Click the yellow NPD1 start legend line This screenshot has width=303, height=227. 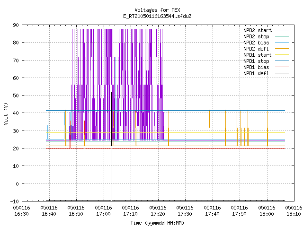point(282,55)
